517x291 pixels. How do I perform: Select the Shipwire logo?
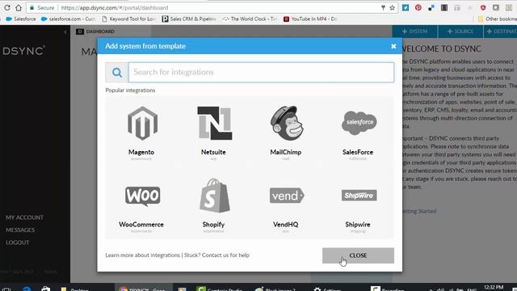click(359, 196)
